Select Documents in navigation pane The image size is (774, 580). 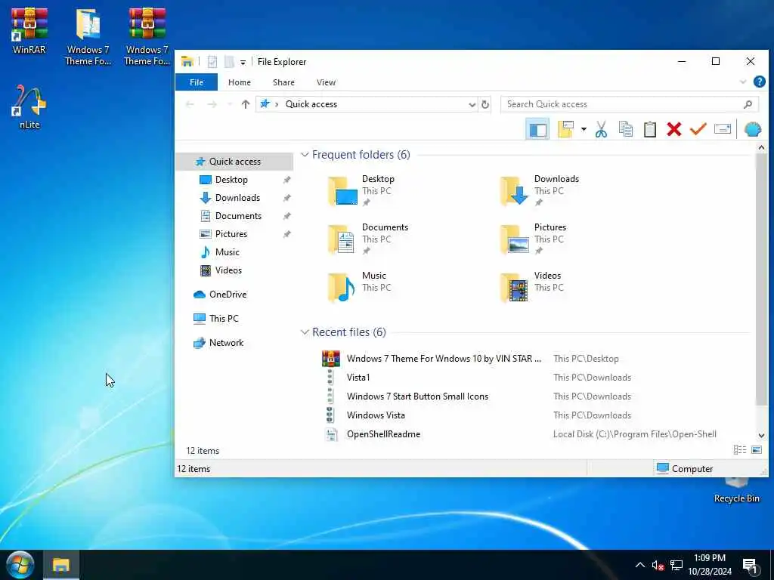point(238,216)
